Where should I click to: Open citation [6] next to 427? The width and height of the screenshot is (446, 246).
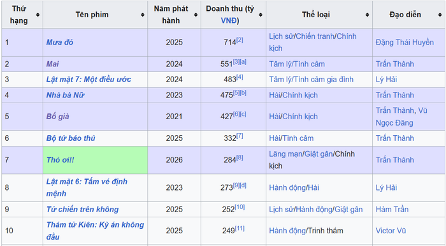tap(236, 114)
